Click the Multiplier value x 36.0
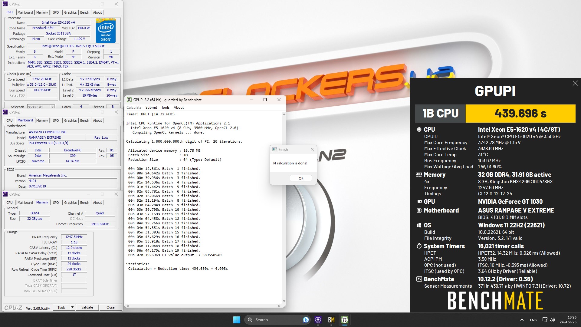Viewport: 581px width, 327px height. click(42, 84)
